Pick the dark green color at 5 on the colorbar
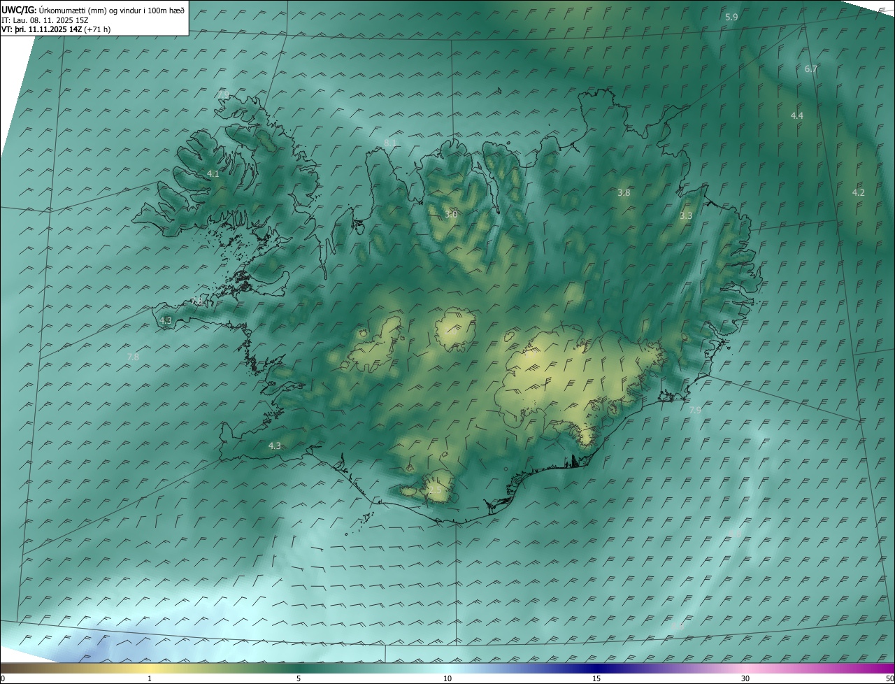The height and width of the screenshot is (684, 895). pos(299,668)
